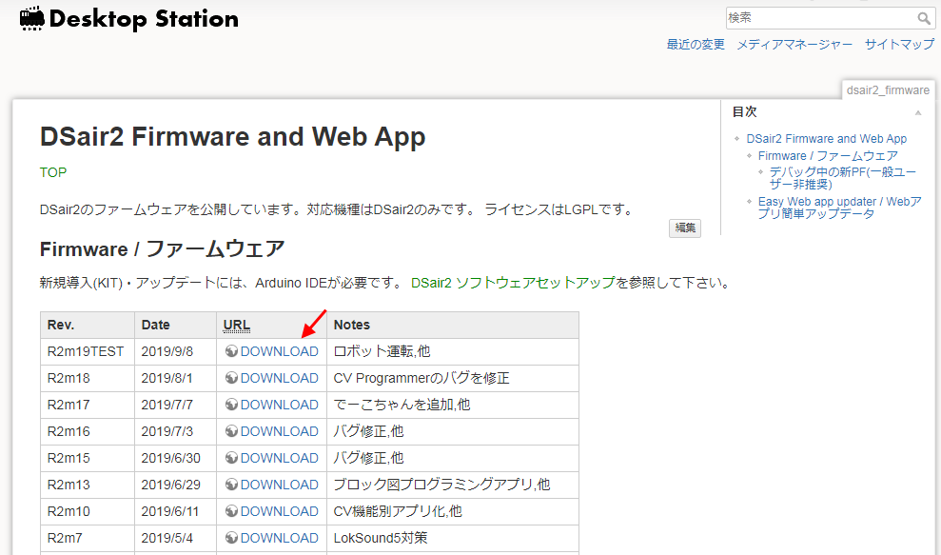Download the R2m16 firmware

pos(279,431)
